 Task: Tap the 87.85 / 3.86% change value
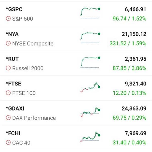coord(129,68)
